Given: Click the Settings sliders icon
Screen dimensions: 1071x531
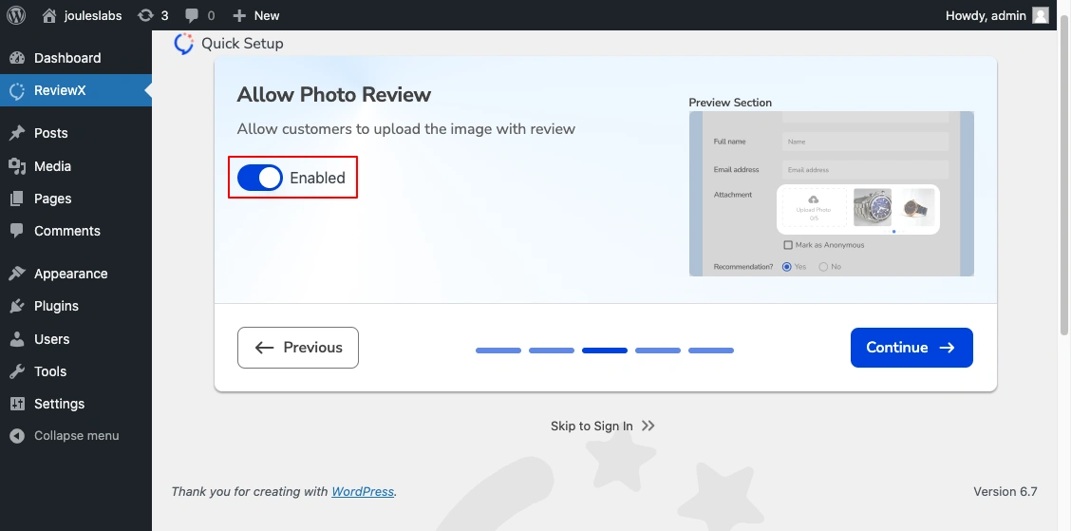Looking at the screenshot, I should 17,404.
